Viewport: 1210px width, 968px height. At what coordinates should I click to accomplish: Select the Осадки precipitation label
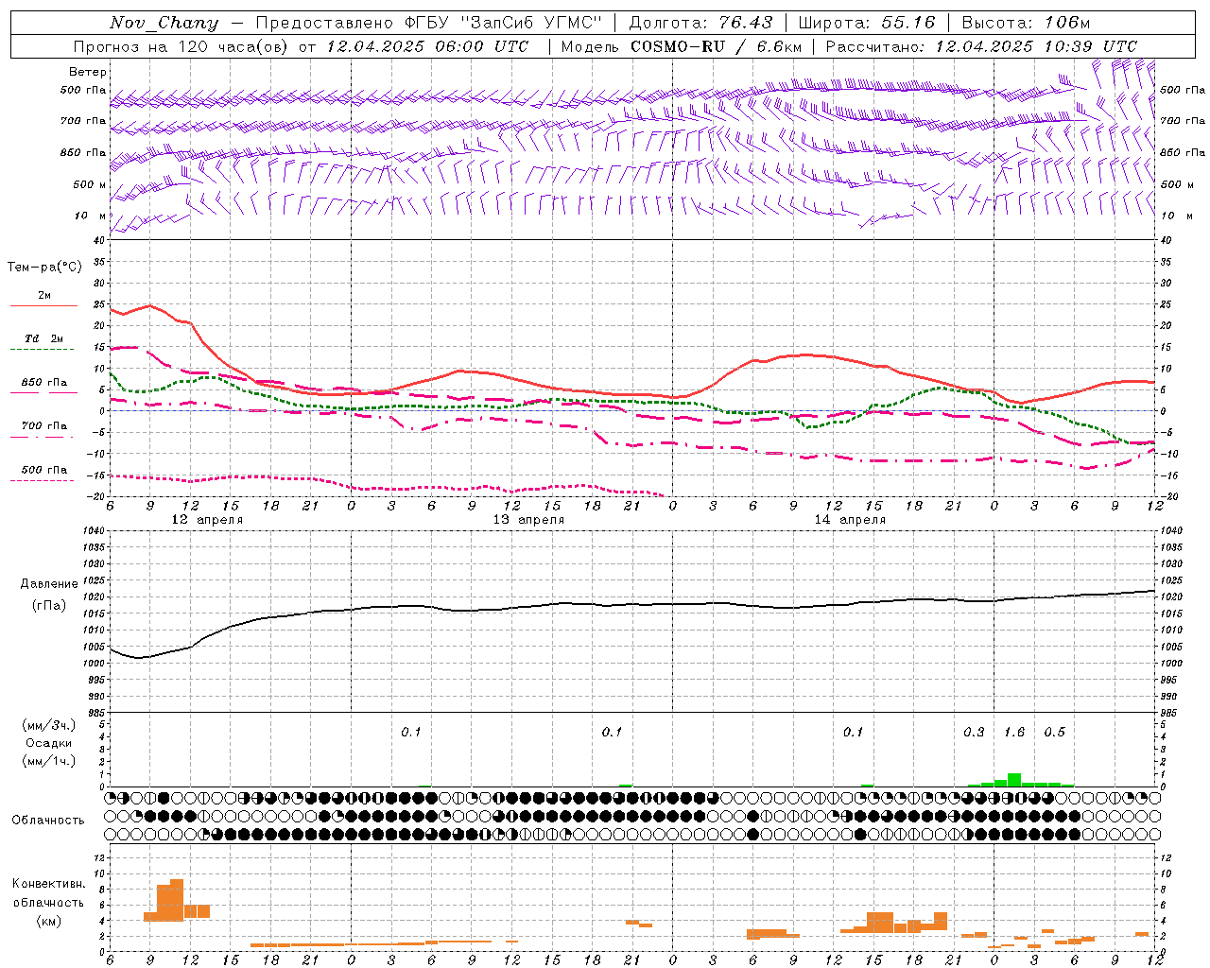click(x=48, y=743)
